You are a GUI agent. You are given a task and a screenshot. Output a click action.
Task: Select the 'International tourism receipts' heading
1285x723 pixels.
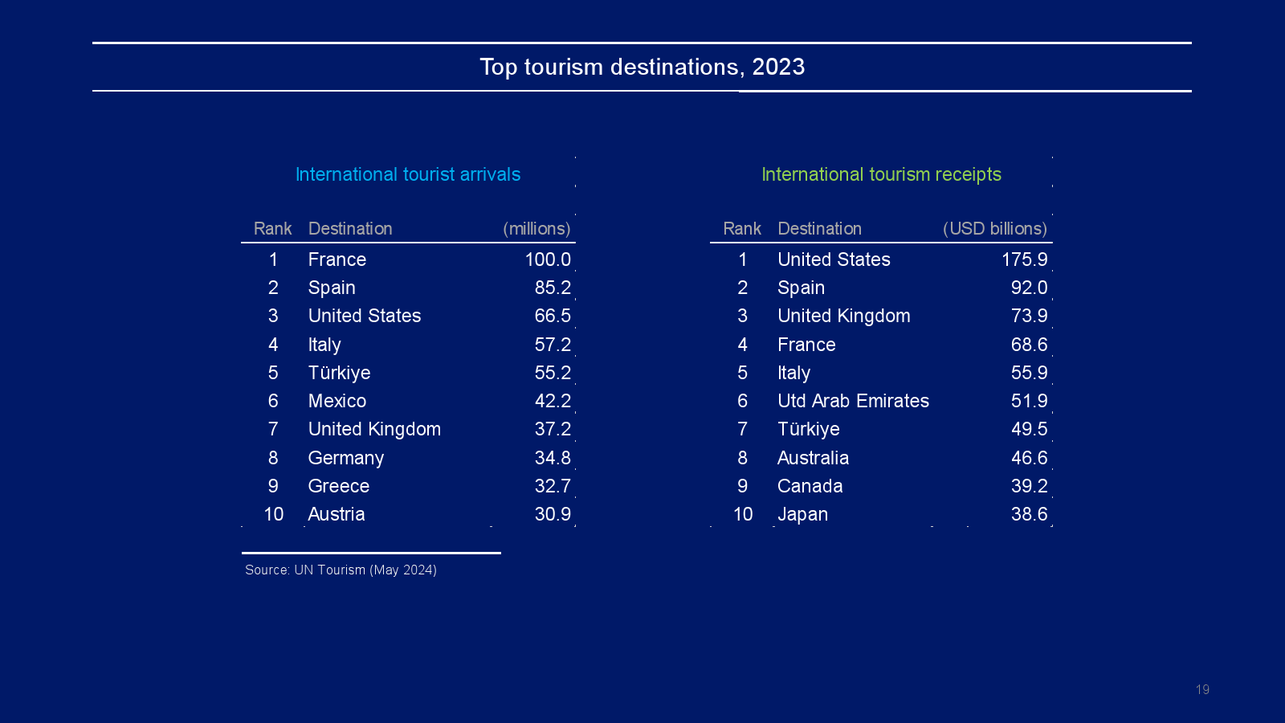[881, 174]
